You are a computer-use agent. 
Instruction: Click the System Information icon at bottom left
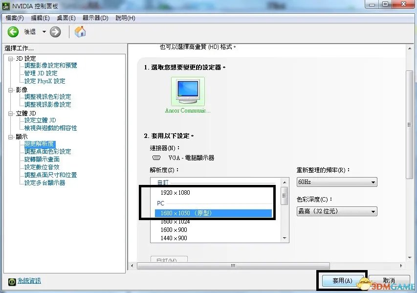point(12,281)
